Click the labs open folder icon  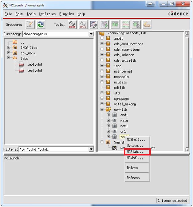tap(15, 58)
